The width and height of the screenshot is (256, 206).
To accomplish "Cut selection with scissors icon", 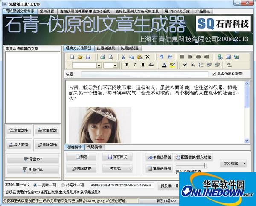I will point(123,57).
